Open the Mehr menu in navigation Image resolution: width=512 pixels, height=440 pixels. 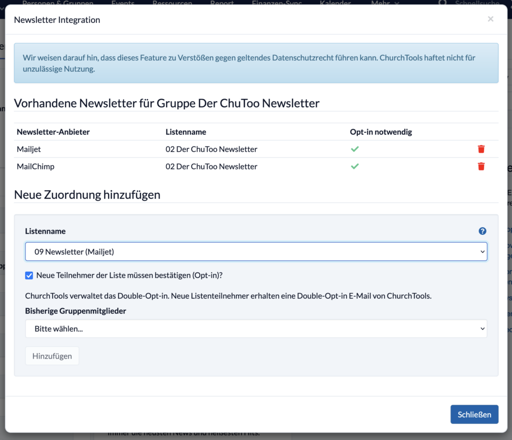point(385,2)
